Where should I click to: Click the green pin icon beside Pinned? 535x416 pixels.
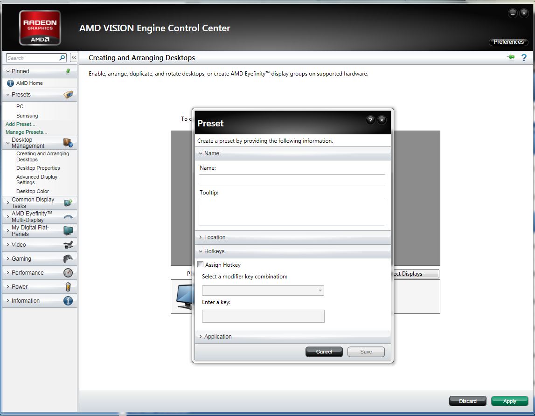[x=68, y=71]
